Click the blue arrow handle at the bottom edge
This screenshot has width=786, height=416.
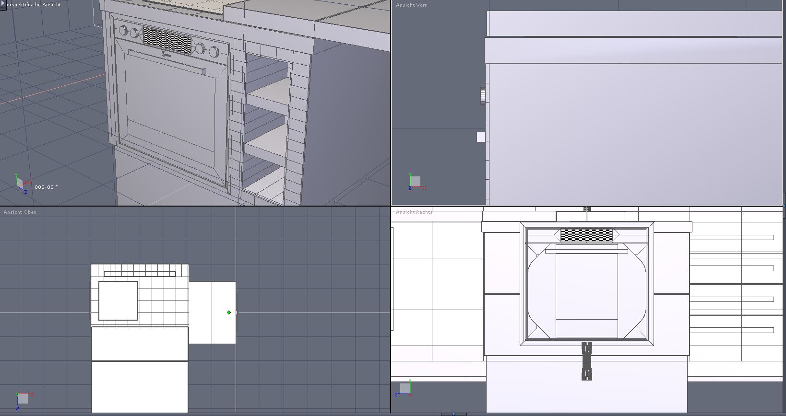click(453, 414)
